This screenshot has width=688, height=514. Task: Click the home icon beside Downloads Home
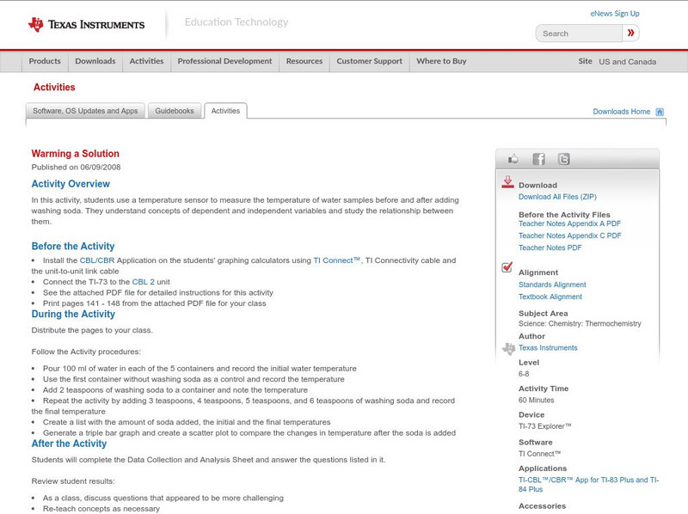660,112
